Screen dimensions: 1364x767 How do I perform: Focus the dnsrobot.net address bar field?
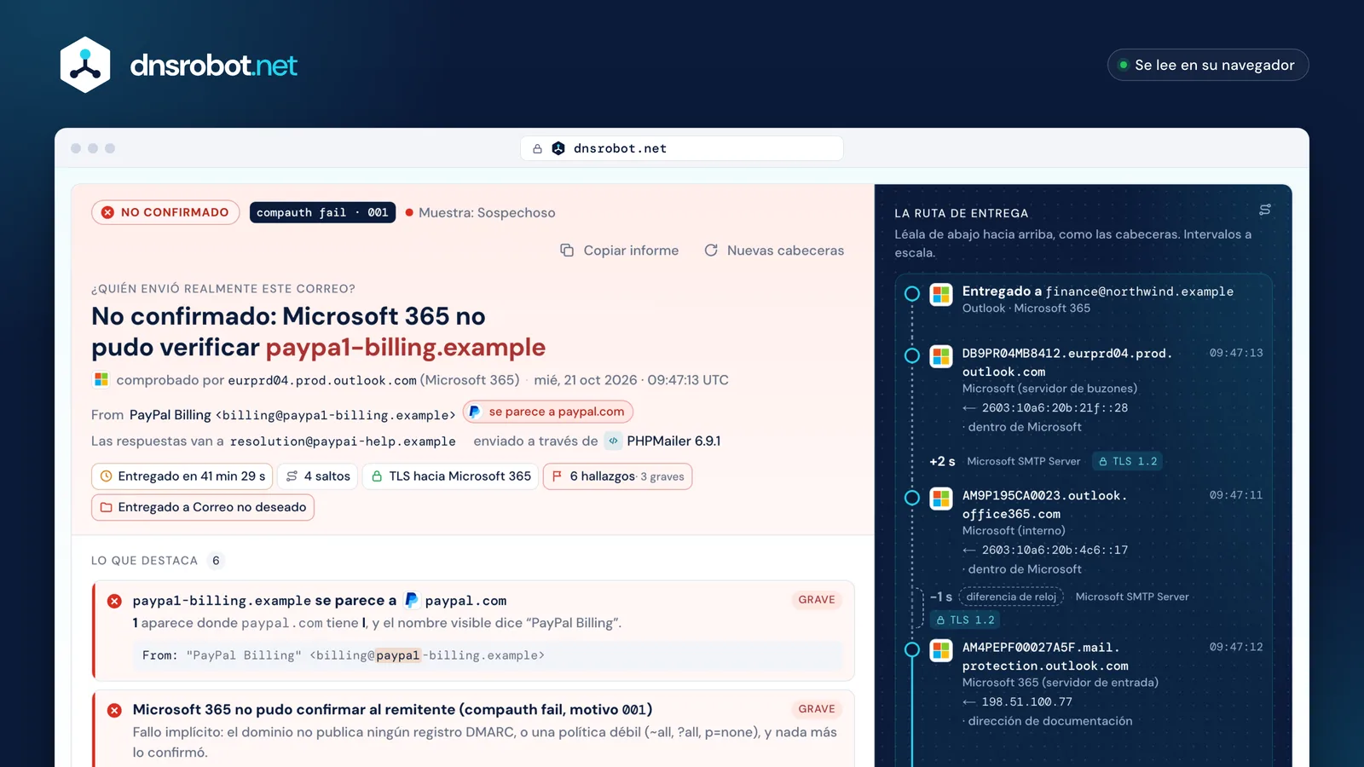(x=682, y=148)
